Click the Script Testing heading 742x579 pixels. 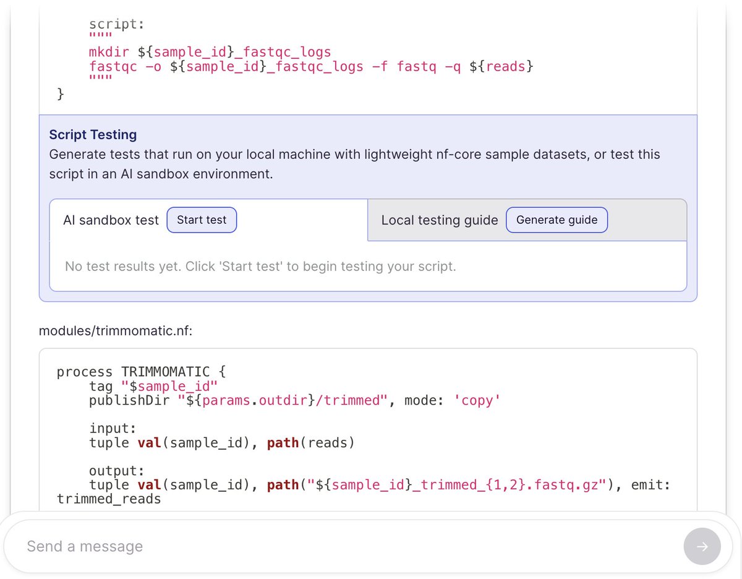pos(93,135)
